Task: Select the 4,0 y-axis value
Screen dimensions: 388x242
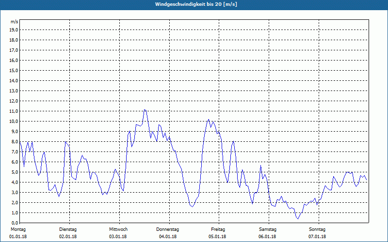Action: (x=15, y=182)
